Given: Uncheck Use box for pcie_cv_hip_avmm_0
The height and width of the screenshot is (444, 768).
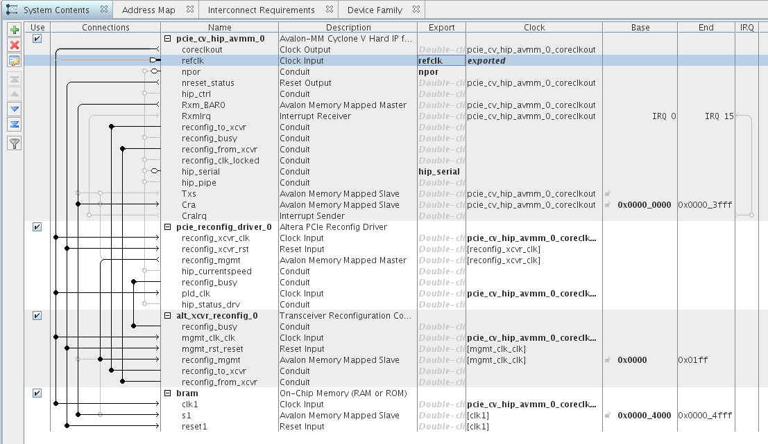Looking at the screenshot, I should tap(37, 39).
